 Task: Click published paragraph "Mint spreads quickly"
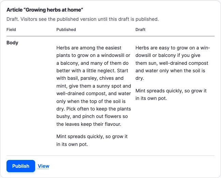pyautogui.click(x=92, y=140)
